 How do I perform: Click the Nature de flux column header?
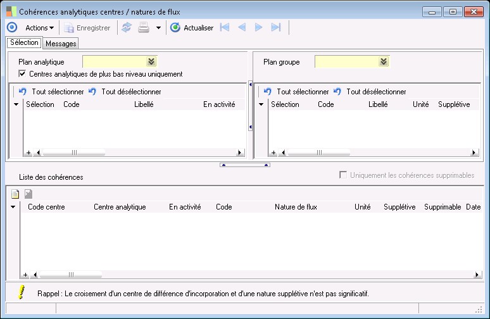(296, 207)
